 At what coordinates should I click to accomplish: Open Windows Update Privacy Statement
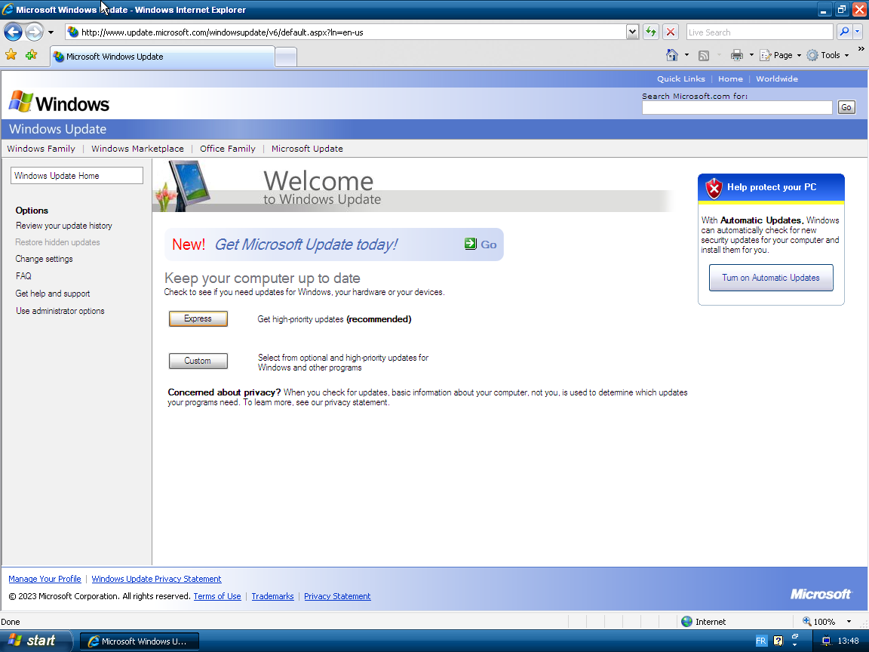click(x=156, y=579)
